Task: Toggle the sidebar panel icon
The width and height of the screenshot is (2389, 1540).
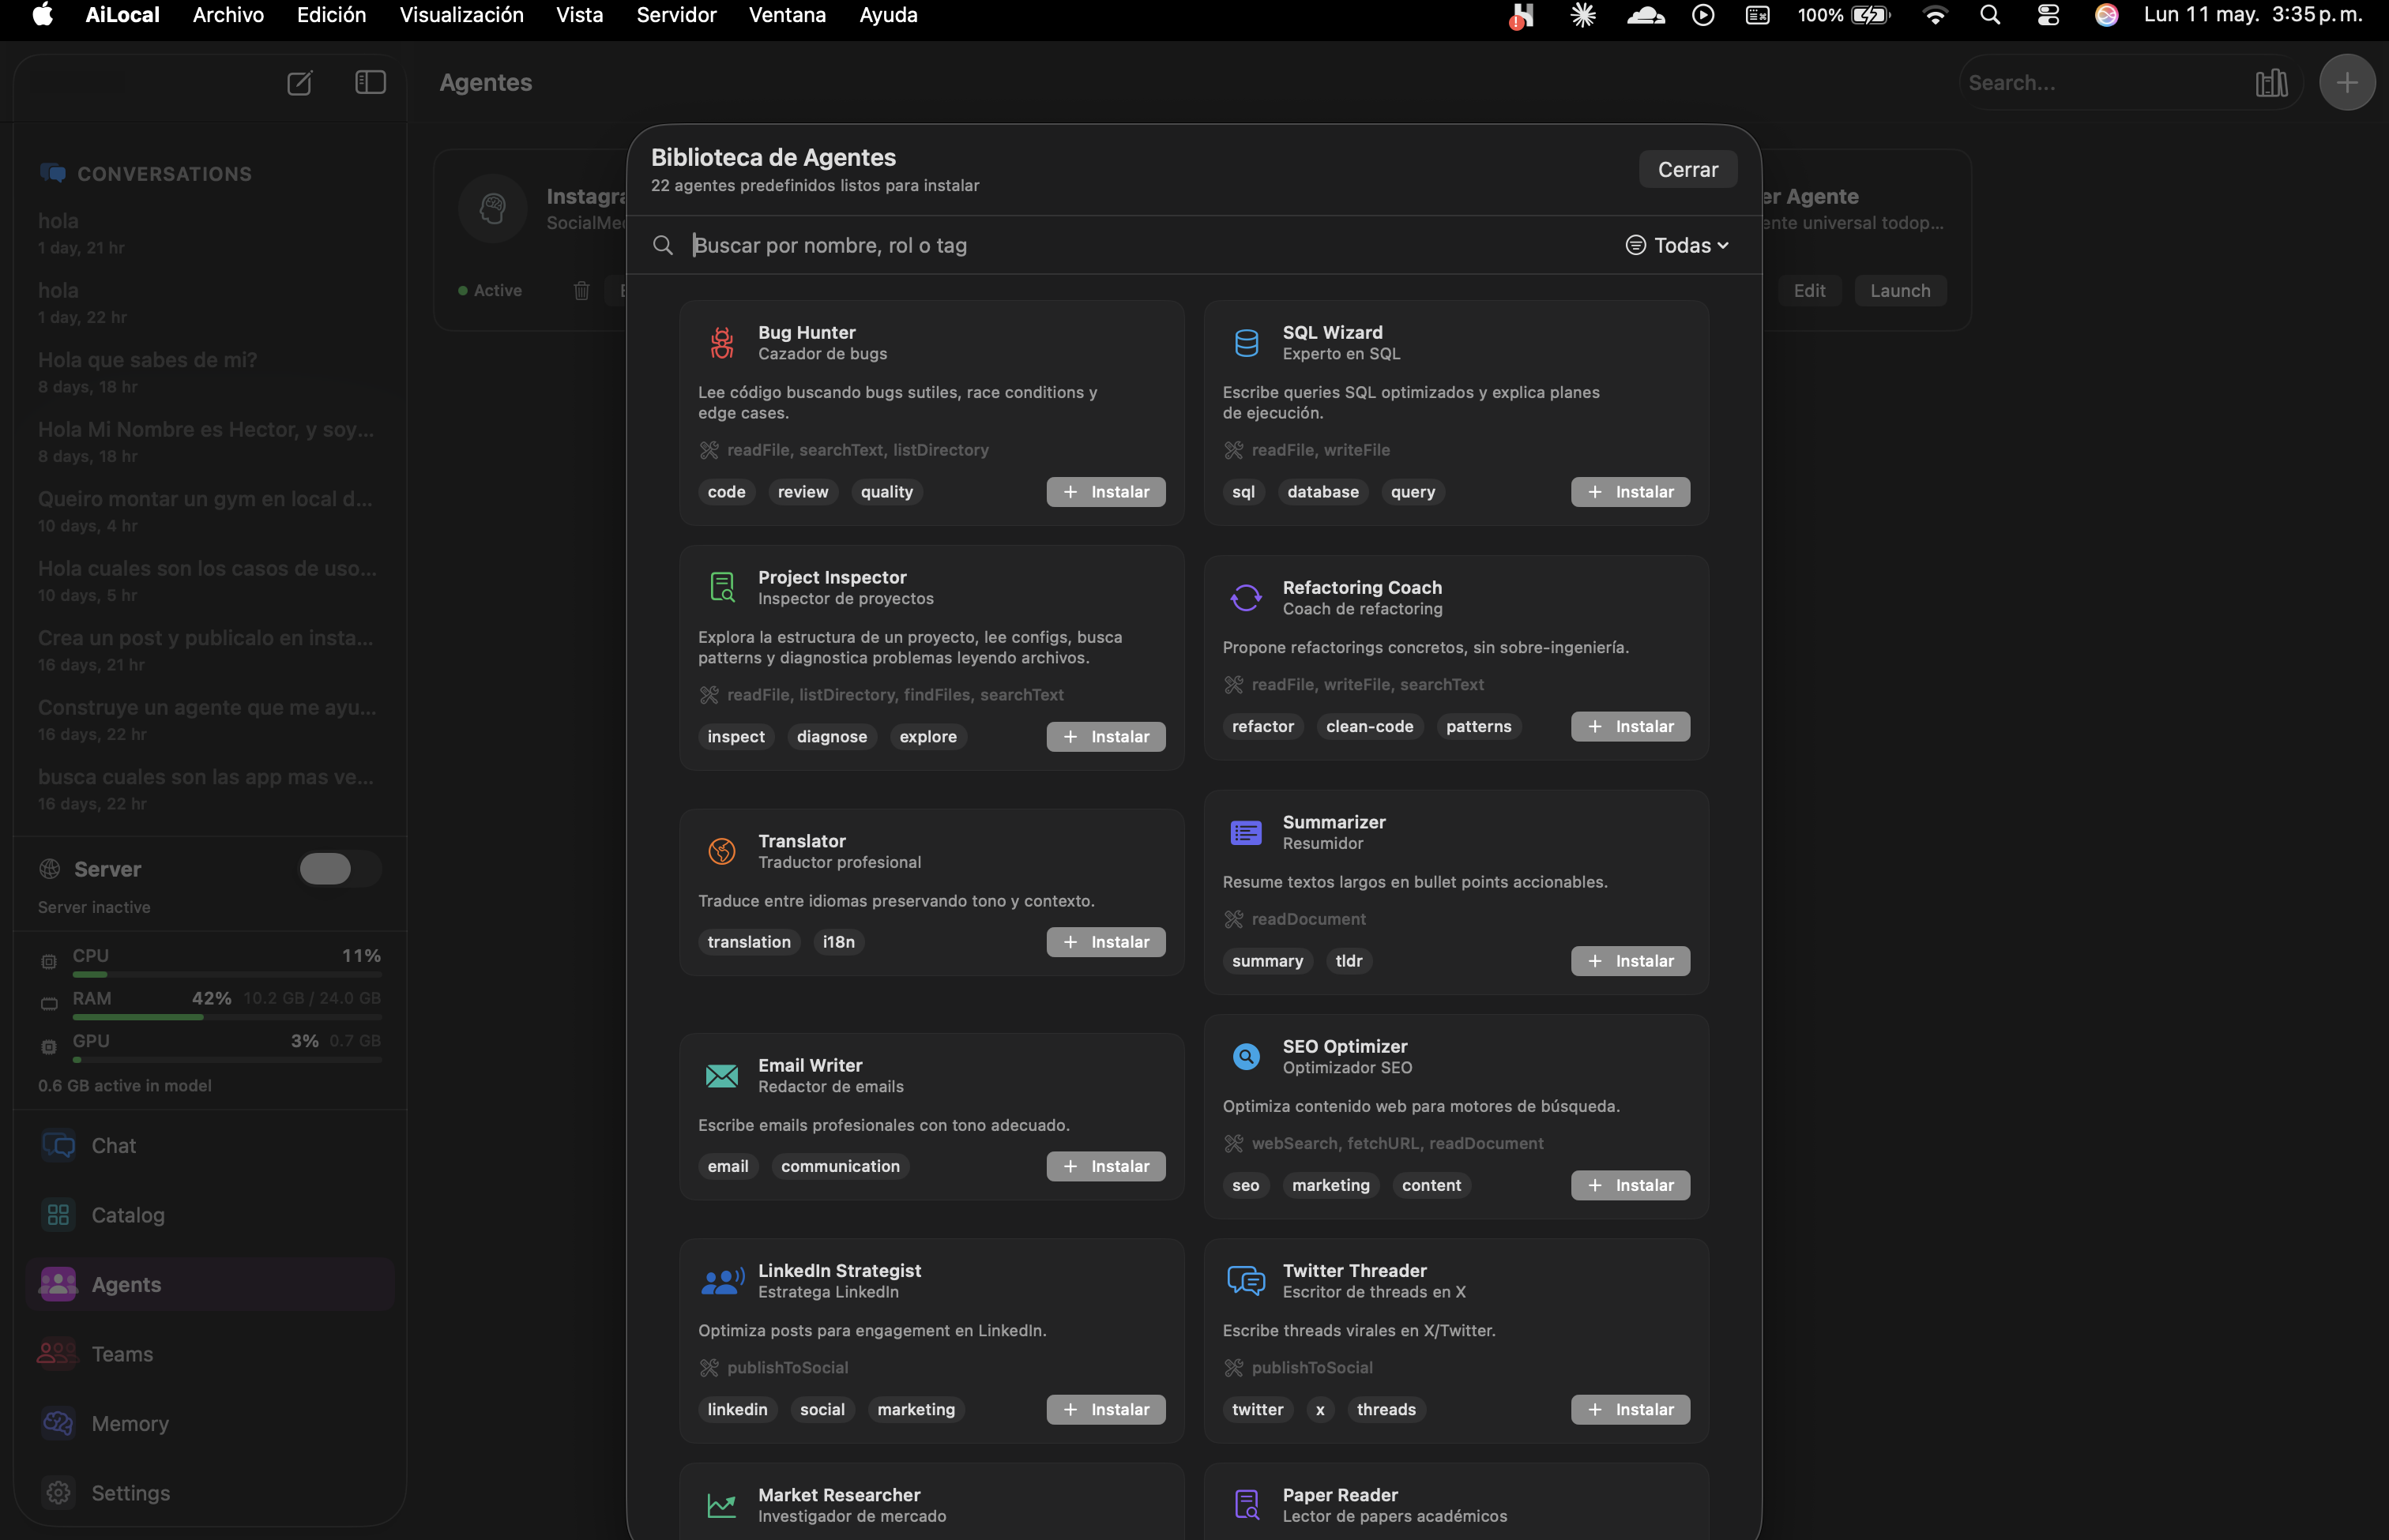Action: 371,82
